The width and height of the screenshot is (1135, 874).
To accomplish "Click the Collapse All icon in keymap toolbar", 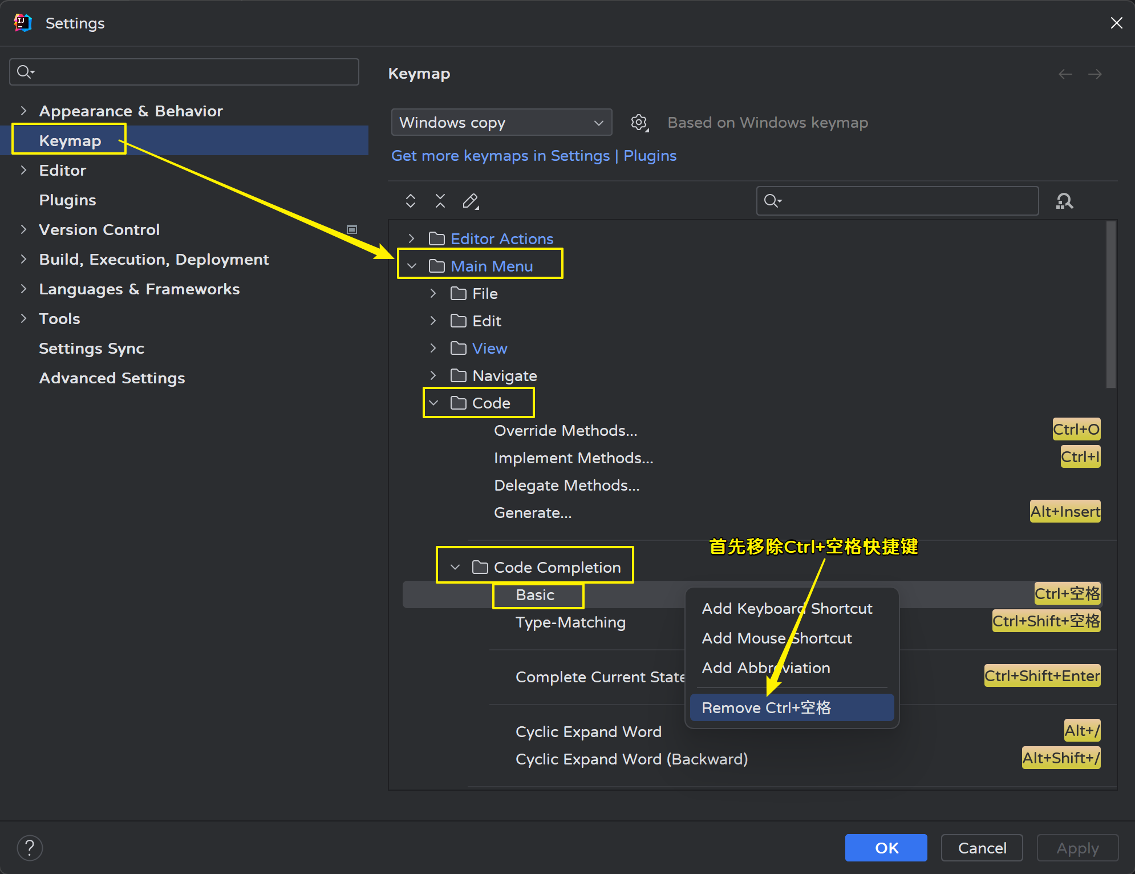I will 440,201.
